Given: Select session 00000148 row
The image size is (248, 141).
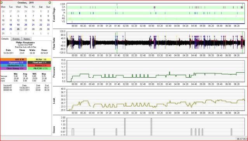Looking at the screenshot, I should pyautogui.click(x=26, y=90).
